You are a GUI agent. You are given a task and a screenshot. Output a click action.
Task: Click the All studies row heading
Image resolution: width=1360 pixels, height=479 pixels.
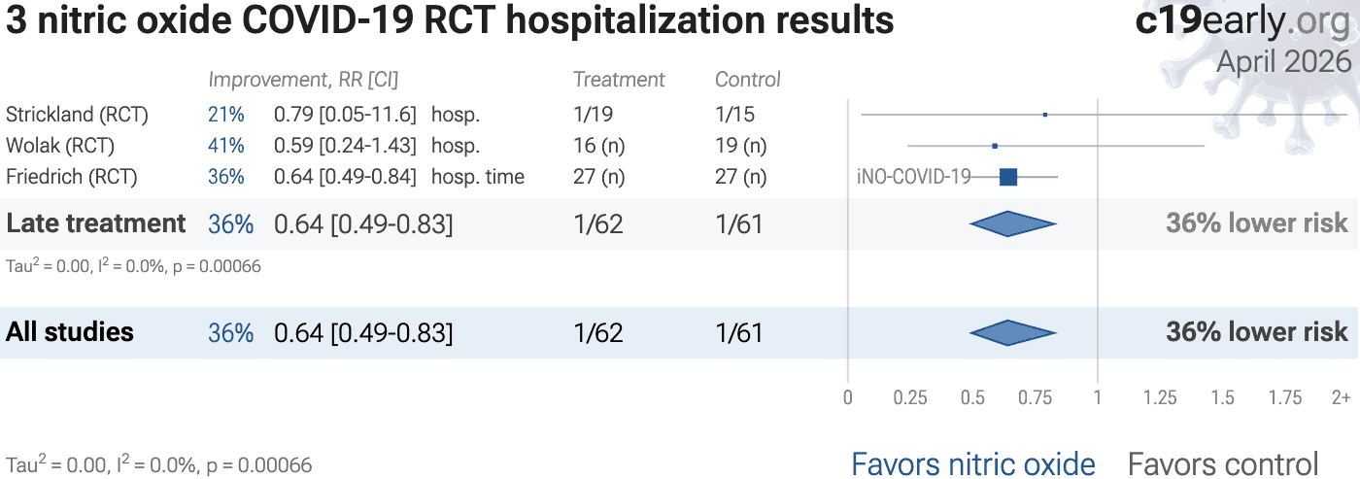70,332
